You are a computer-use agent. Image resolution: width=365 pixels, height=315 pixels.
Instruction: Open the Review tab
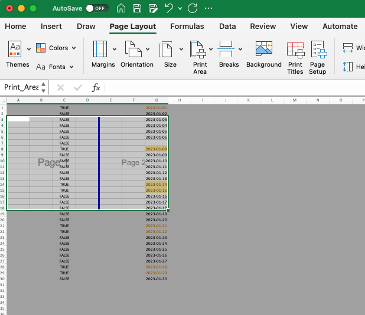point(263,27)
